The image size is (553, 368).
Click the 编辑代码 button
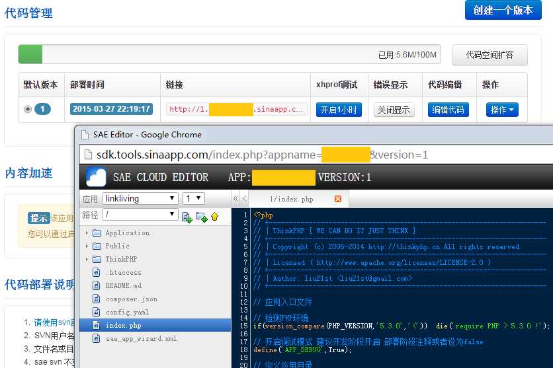(x=448, y=110)
